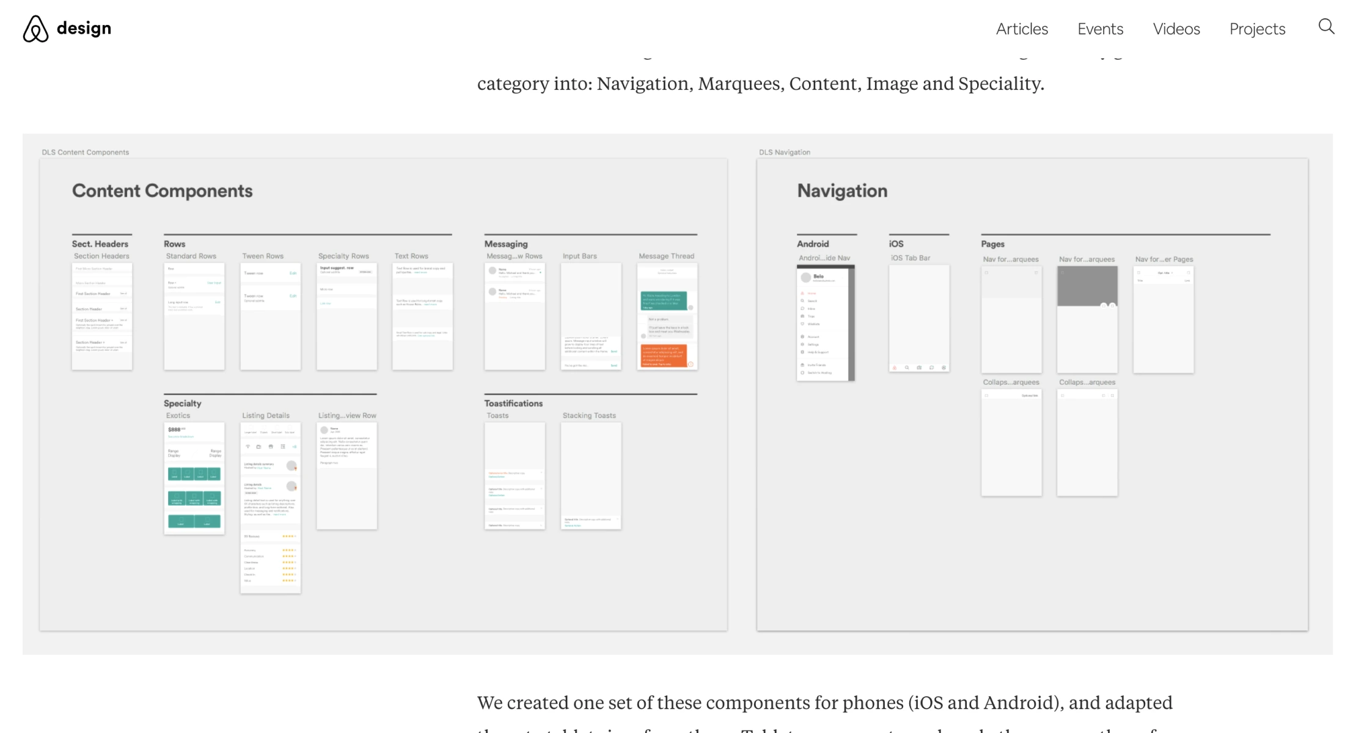Click the Settings gear icon in the Android side nav
Image resolution: width=1356 pixels, height=733 pixels.
click(802, 345)
